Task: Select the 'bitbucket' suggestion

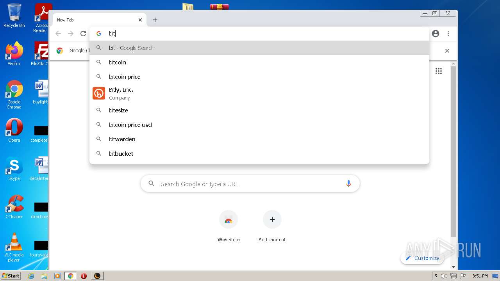Action: pyautogui.click(x=259, y=154)
